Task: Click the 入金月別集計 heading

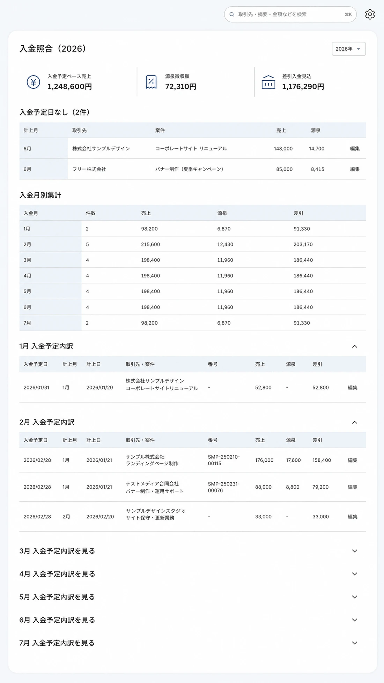Action: 40,195
